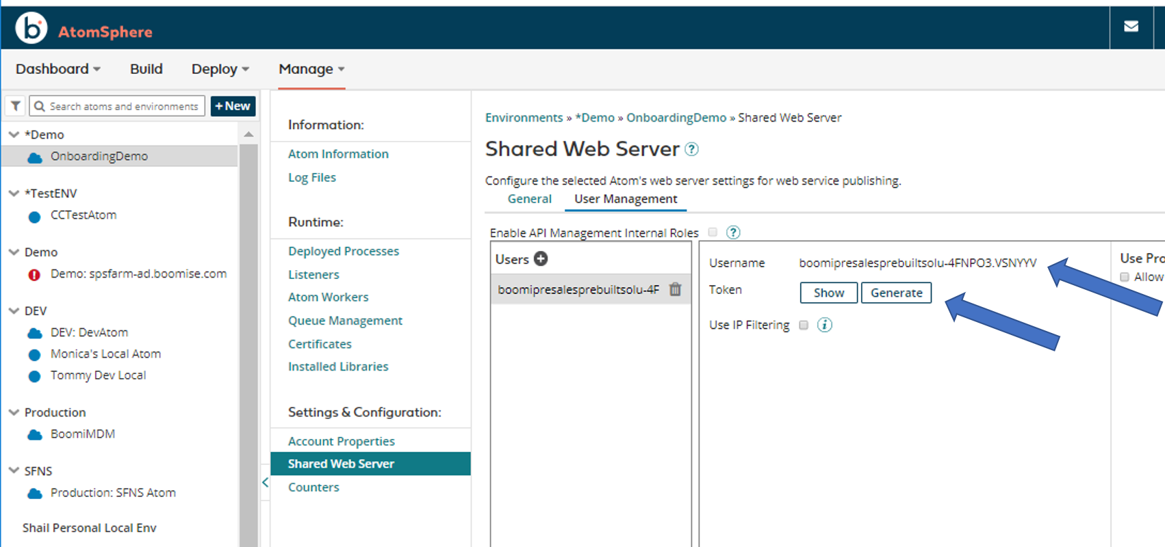Collapse the Production environment group
The width and height of the screenshot is (1165, 547).
14,412
